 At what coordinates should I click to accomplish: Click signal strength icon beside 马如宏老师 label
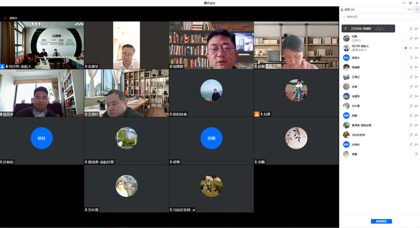tap(193, 210)
